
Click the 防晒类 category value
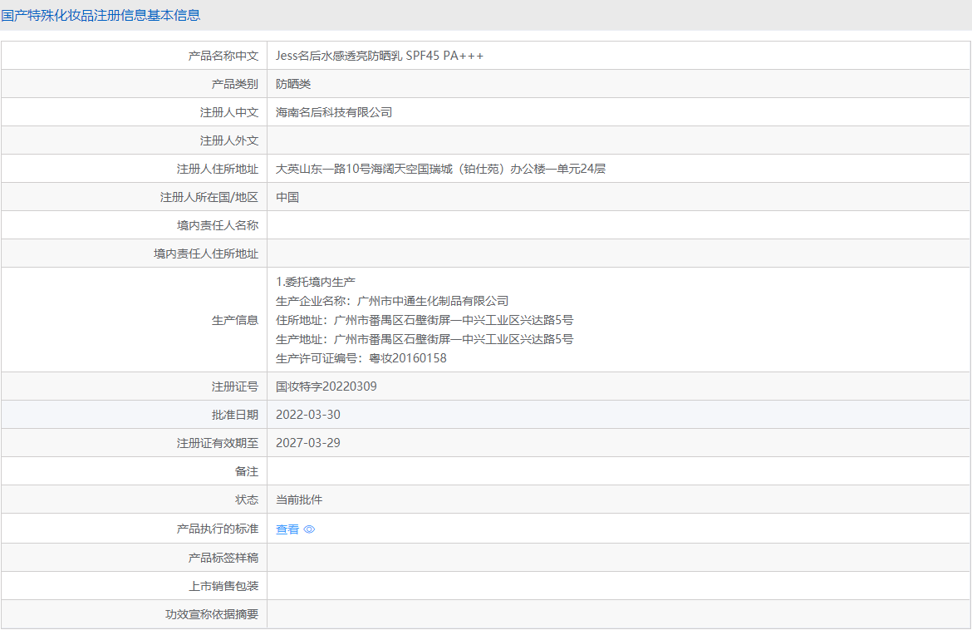click(293, 84)
